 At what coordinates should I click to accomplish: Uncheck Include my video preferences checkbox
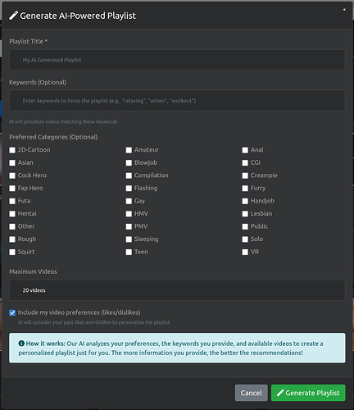(12, 312)
